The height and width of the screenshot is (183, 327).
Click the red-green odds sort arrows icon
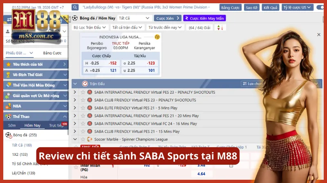(x=220, y=28)
